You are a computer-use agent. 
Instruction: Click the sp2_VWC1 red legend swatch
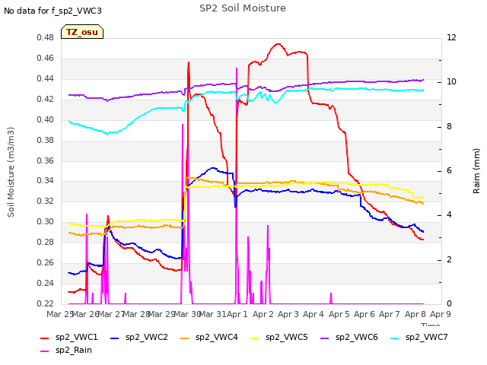(45, 338)
